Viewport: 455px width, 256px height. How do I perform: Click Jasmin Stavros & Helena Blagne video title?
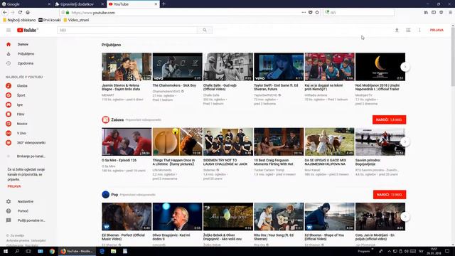click(122, 87)
